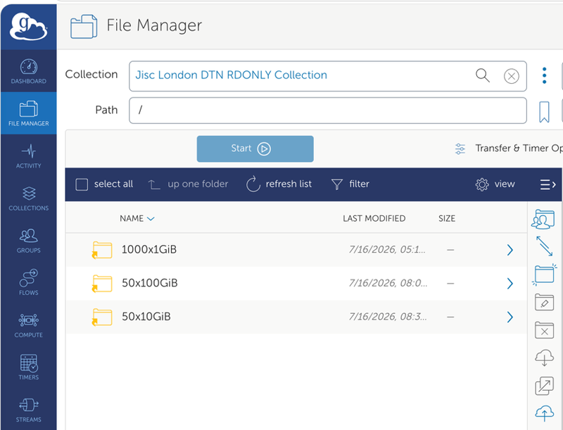Open the 1000x1GiB folder via chevron
Image resolution: width=563 pixels, height=430 pixels.
(510, 250)
